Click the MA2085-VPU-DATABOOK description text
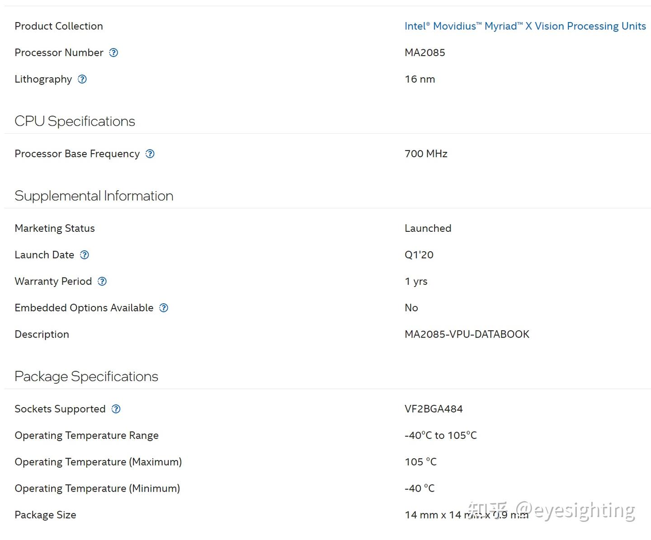Viewport: 651px width, 540px height. pos(467,334)
